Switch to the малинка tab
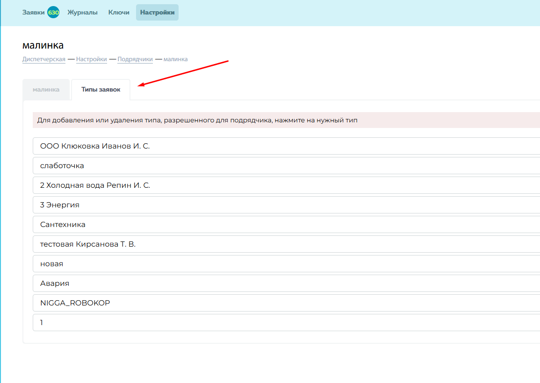540x383 pixels. 46,90
